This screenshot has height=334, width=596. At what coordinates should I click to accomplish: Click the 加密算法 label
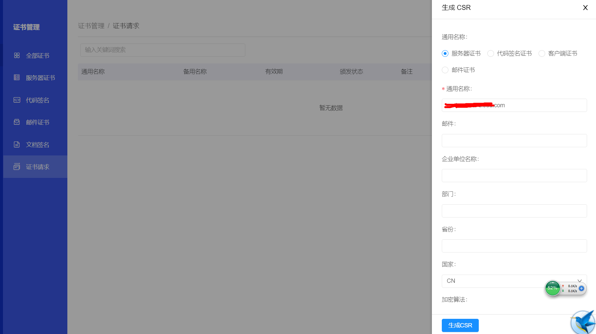click(x=454, y=300)
